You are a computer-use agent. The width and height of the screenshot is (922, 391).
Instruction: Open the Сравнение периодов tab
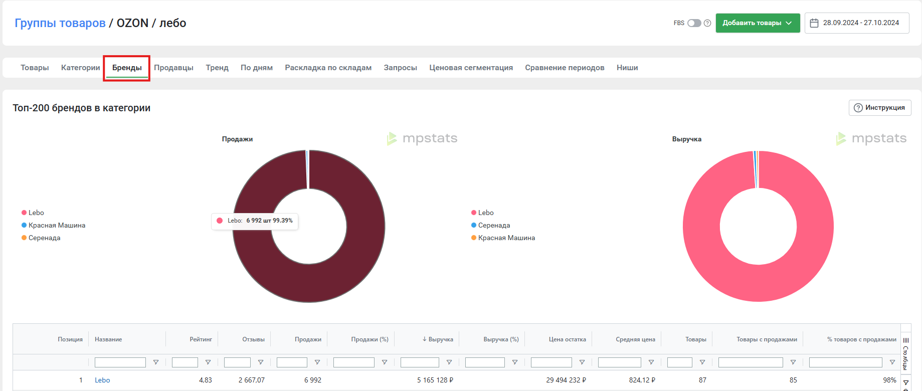pyautogui.click(x=565, y=68)
